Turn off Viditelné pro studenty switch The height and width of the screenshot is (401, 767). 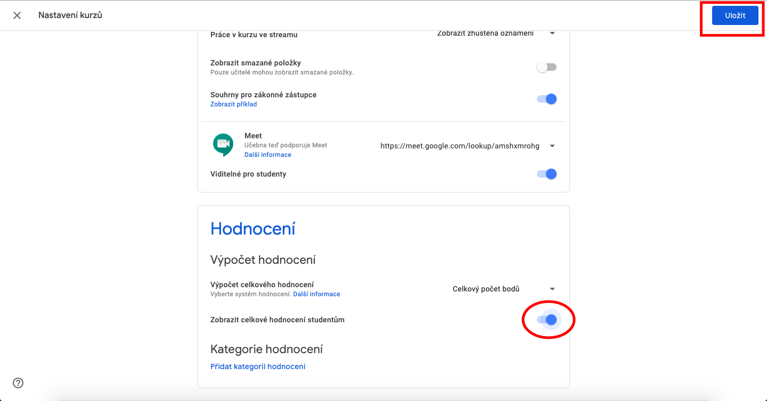(546, 174)
